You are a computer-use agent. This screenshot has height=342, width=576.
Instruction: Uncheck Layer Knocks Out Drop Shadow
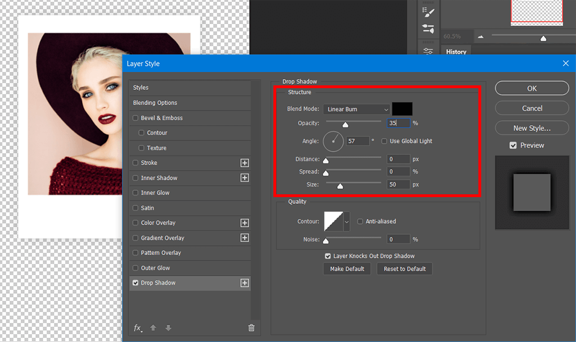(x=328, y=256)
